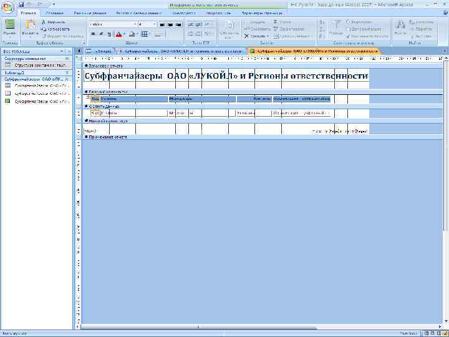Viewport: 449px width, 337px height.
Task: Click the Орфография spelling button
Action: (288, 29)
